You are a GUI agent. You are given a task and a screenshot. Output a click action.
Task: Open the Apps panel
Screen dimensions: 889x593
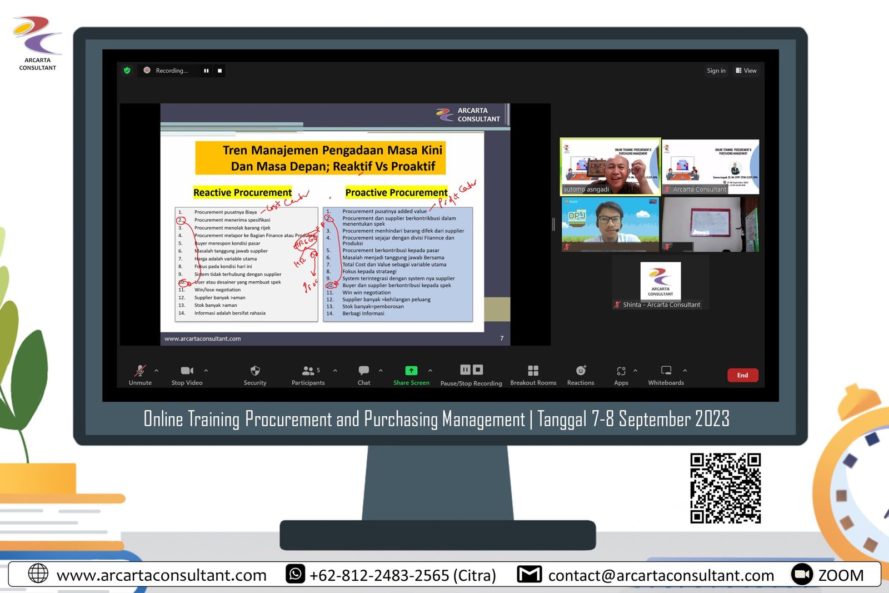[x=621, y=371]
